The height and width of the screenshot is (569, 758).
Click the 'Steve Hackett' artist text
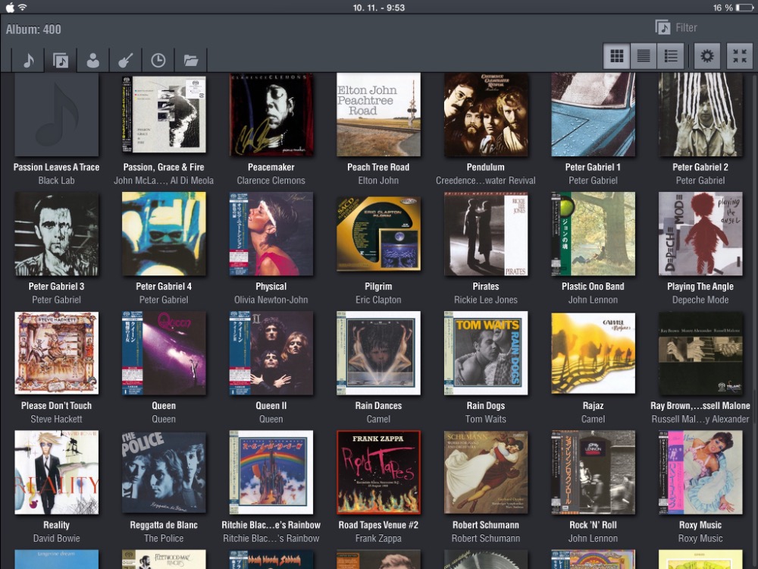pos(57,419)
